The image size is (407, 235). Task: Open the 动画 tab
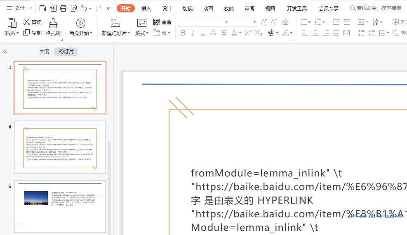pyautogui.click(x=208, y=8)
